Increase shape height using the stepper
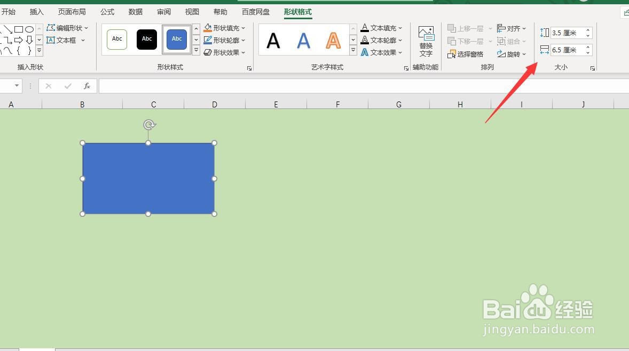The height and width of the screenshot is (351, 629). click(587, 29)
